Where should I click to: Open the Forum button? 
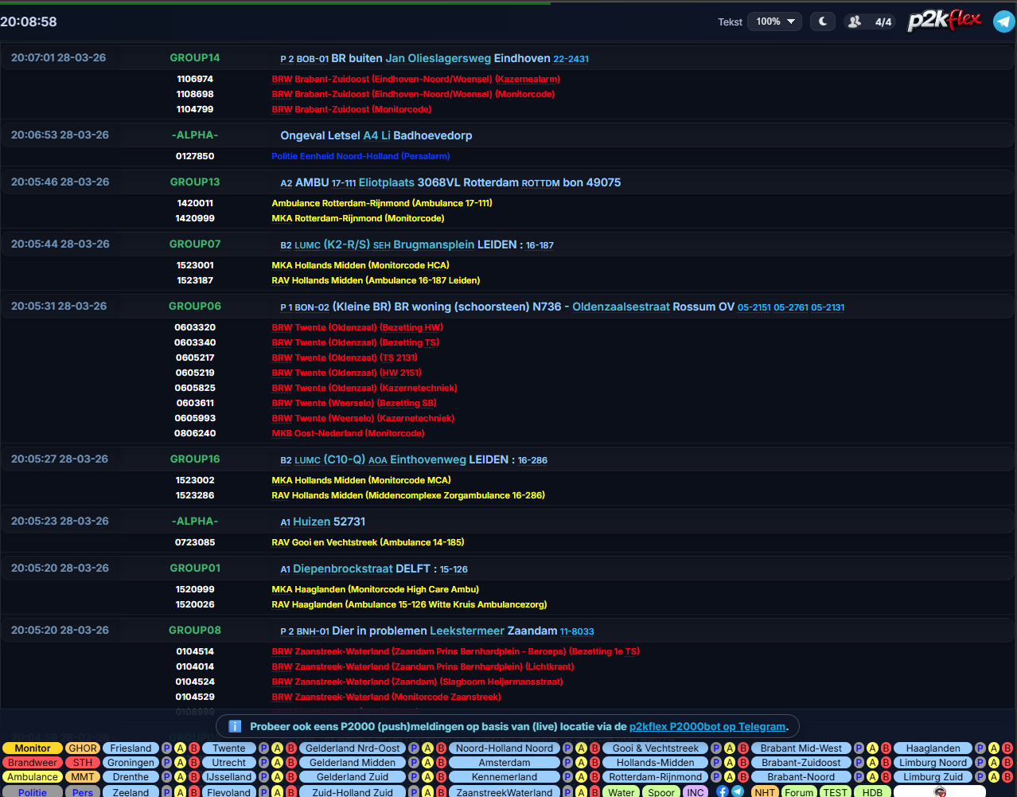click(x=799, y=792)
